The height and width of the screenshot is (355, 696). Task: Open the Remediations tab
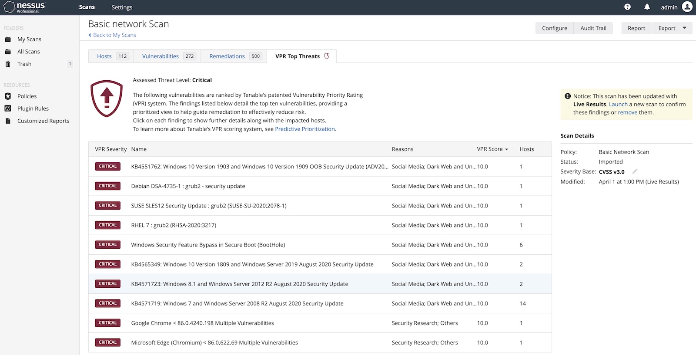tap(227, 56)
